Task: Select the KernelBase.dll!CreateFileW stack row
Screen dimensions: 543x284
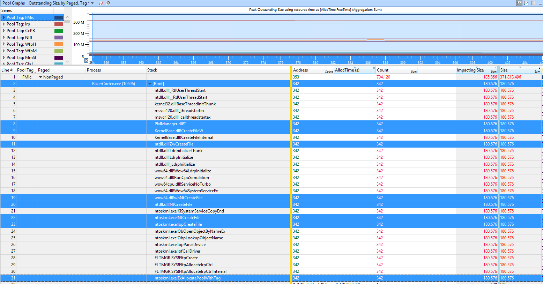Action: 179,131
